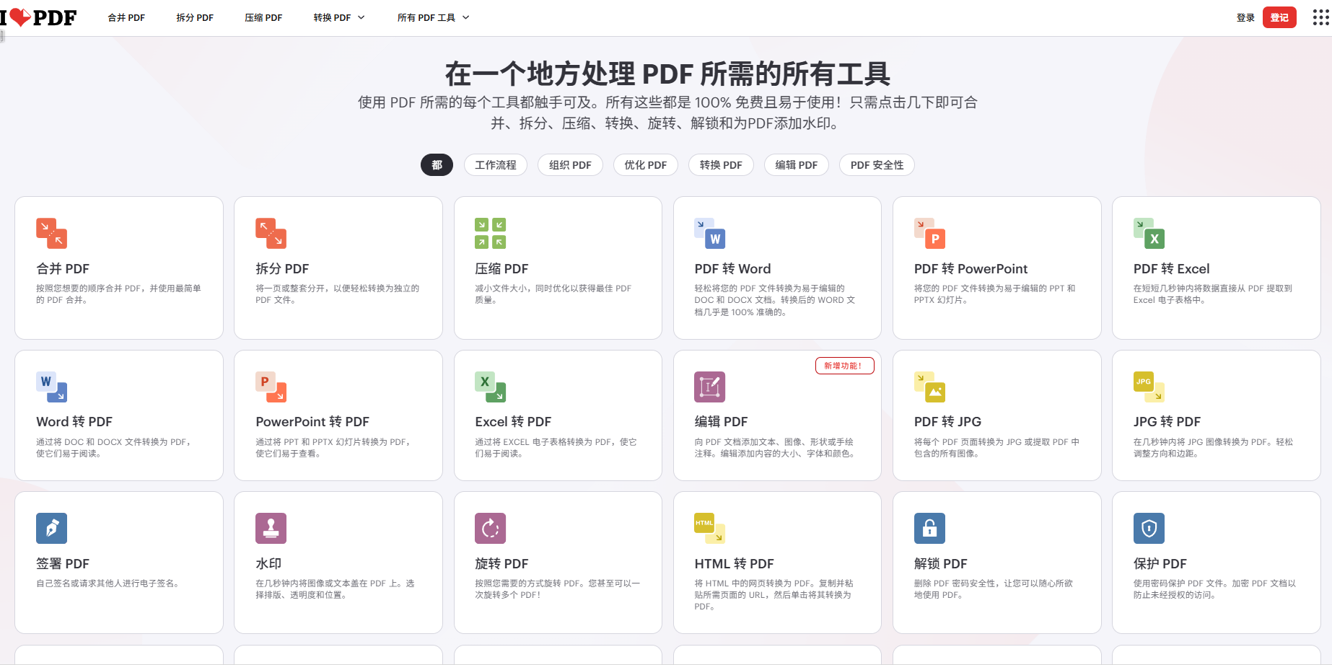Click the PDF 转 Word icon

[709, 233]
